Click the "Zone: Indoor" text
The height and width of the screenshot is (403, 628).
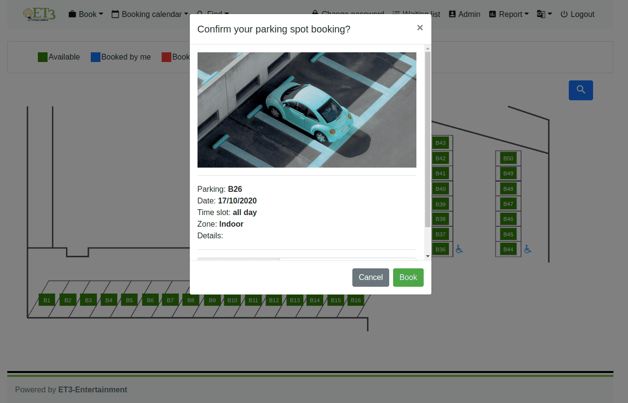220,224
